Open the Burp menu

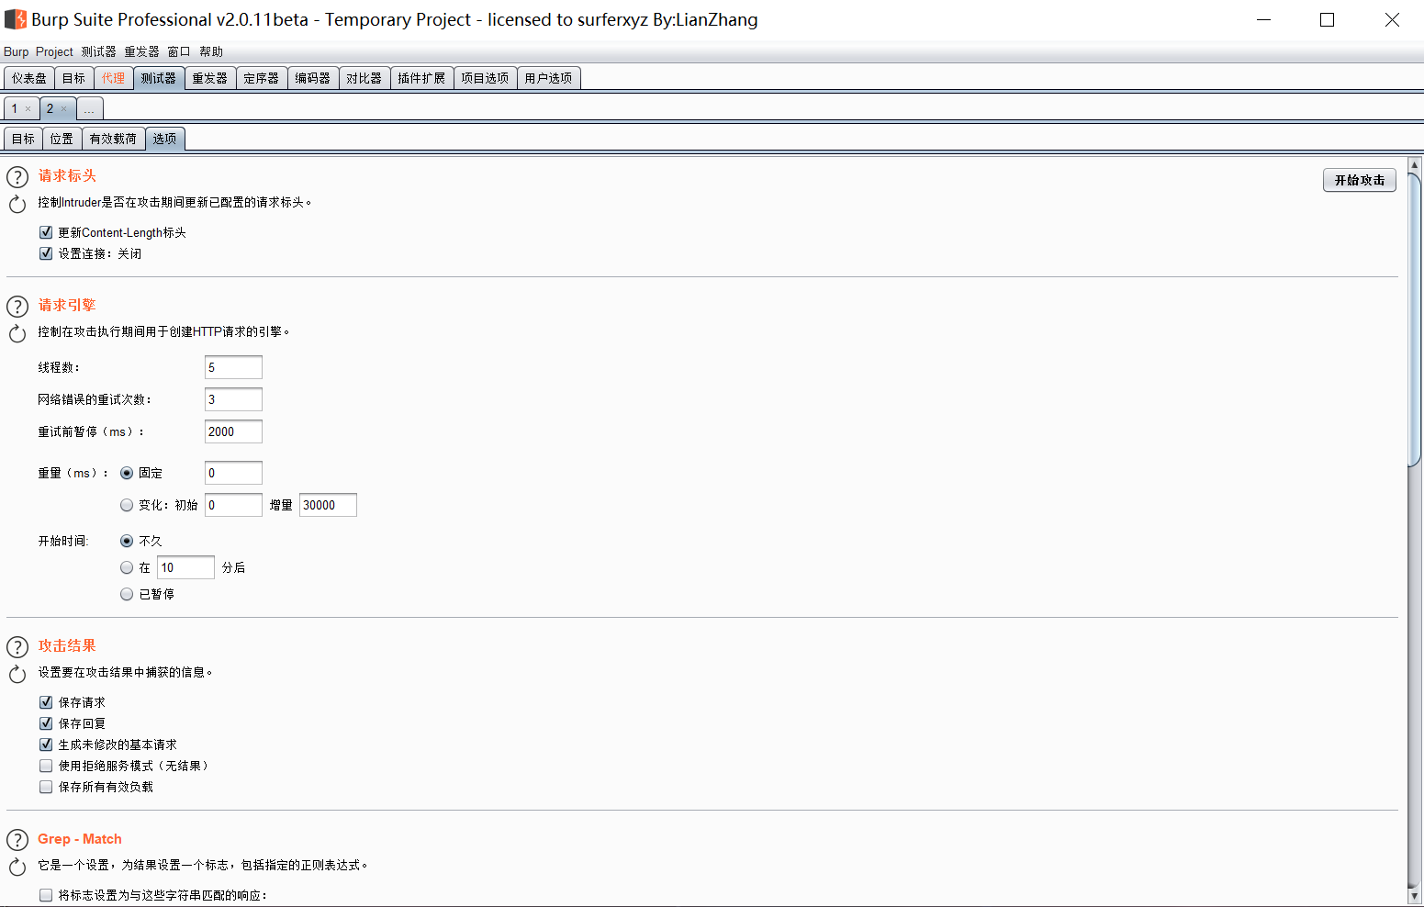pyautogui.click(x=17, y=51)
